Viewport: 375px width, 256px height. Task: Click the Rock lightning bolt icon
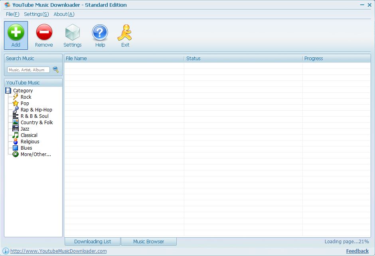[16, 97]
